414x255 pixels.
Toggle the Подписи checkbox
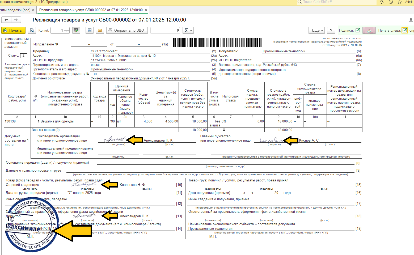[358, 30]
